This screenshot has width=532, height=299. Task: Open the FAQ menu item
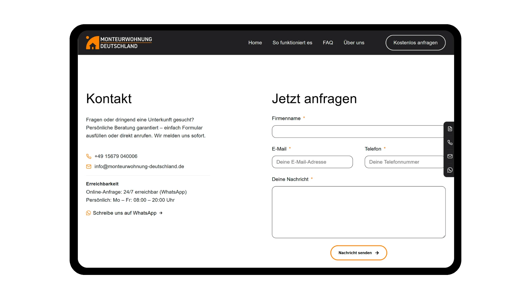pyautogui.click(x=328, y=43)
